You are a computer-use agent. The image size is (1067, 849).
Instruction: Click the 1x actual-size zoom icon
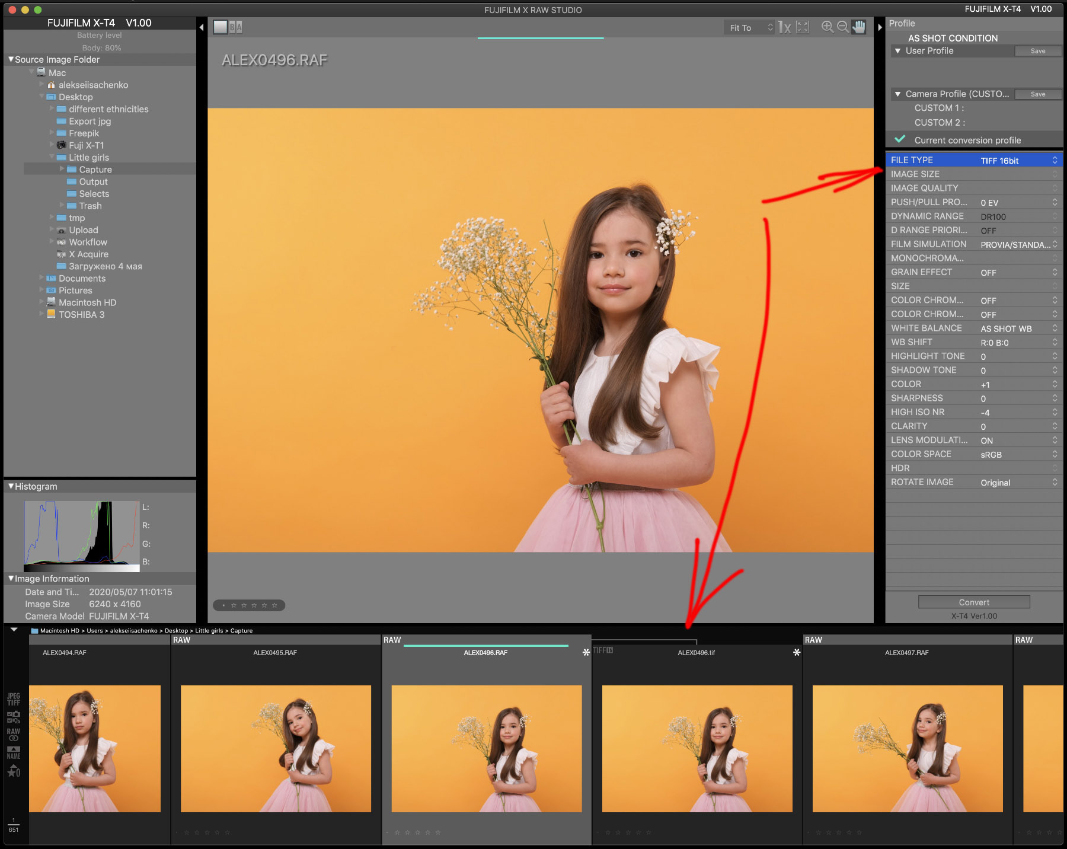(784, 27)
